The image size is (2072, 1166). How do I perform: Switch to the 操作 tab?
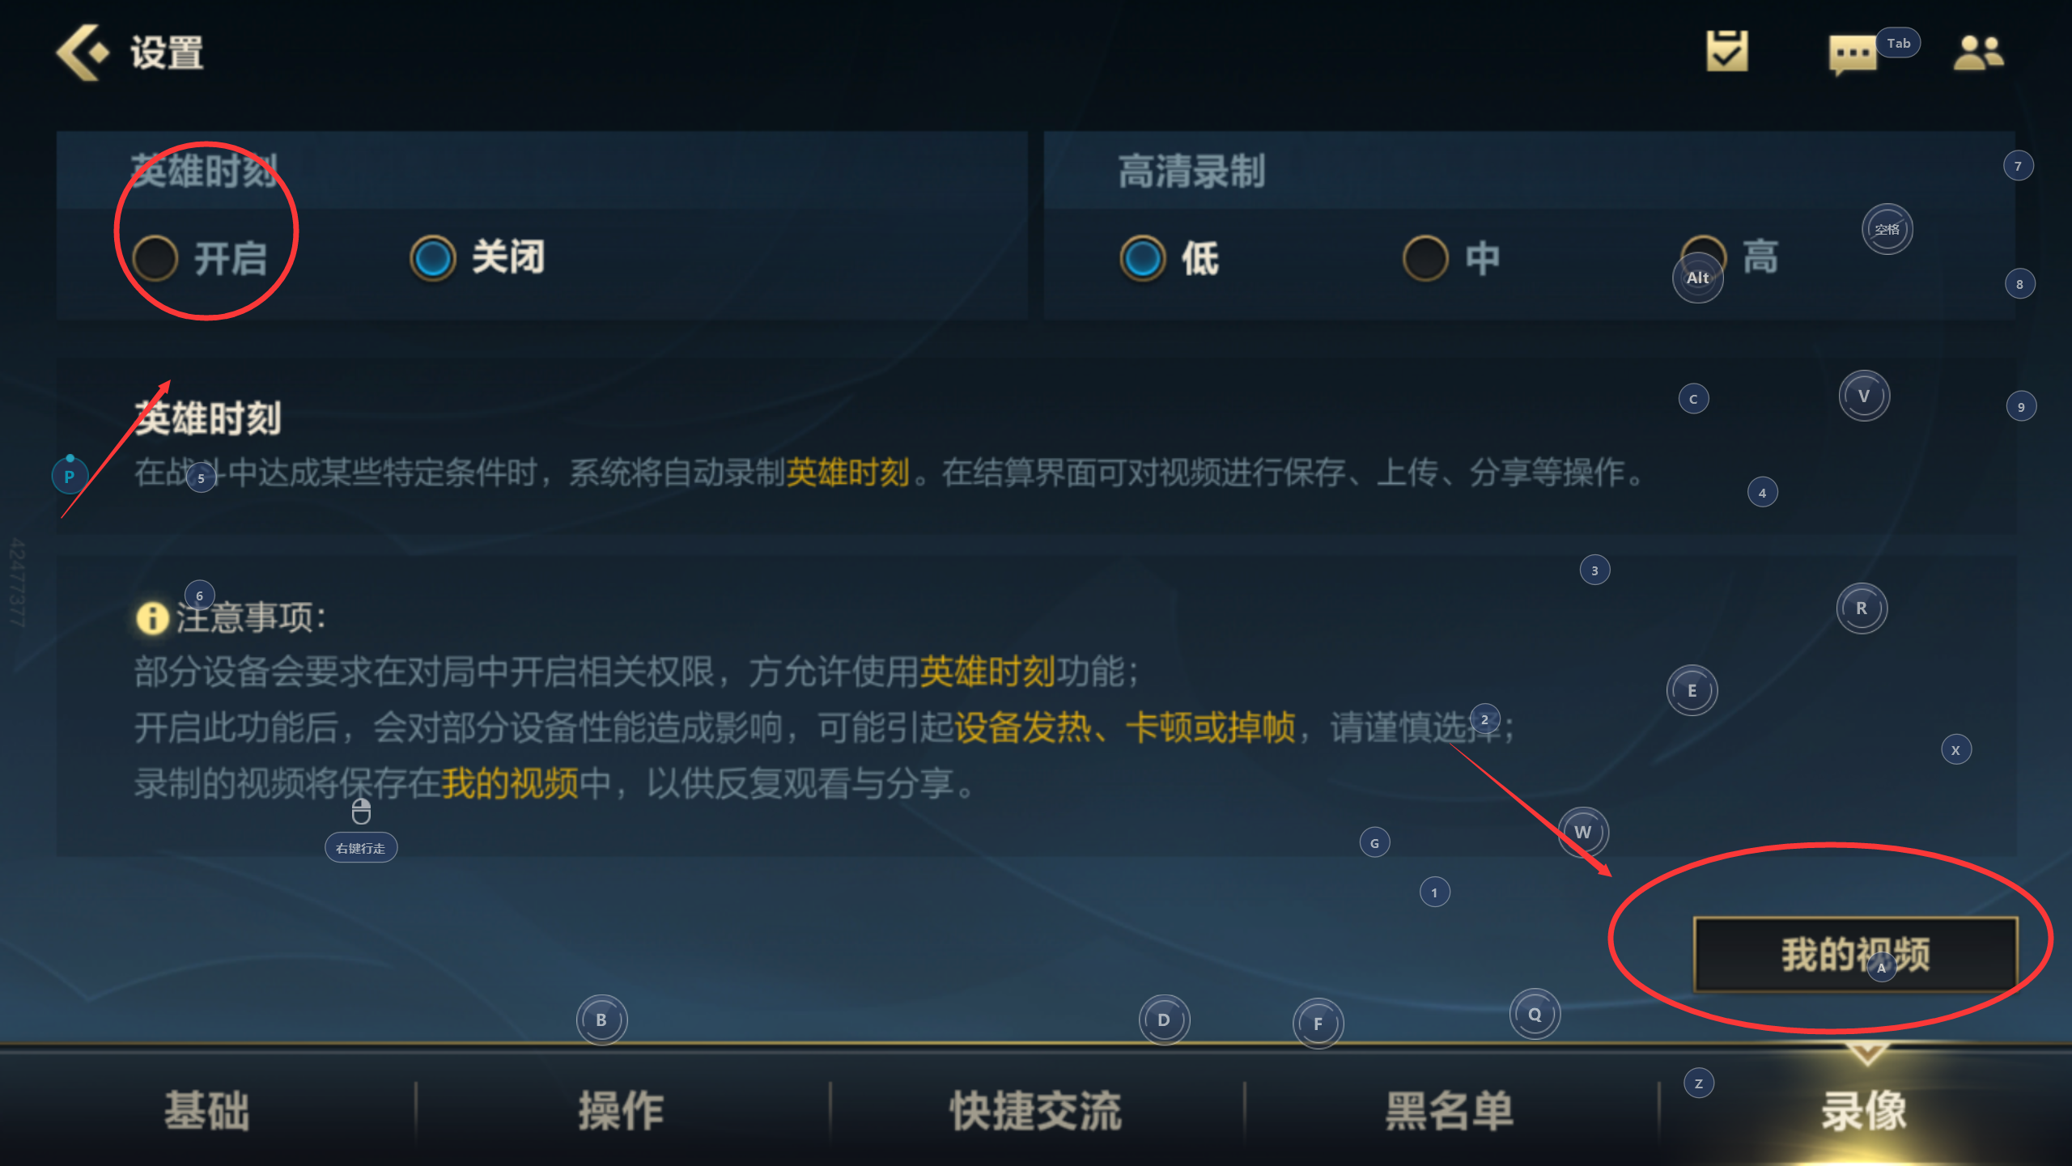pyautogui.click(x=622, y=1111)
